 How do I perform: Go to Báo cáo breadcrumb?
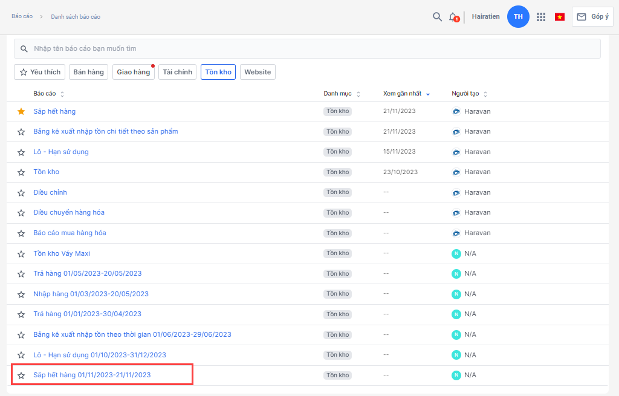click(22, 16)
